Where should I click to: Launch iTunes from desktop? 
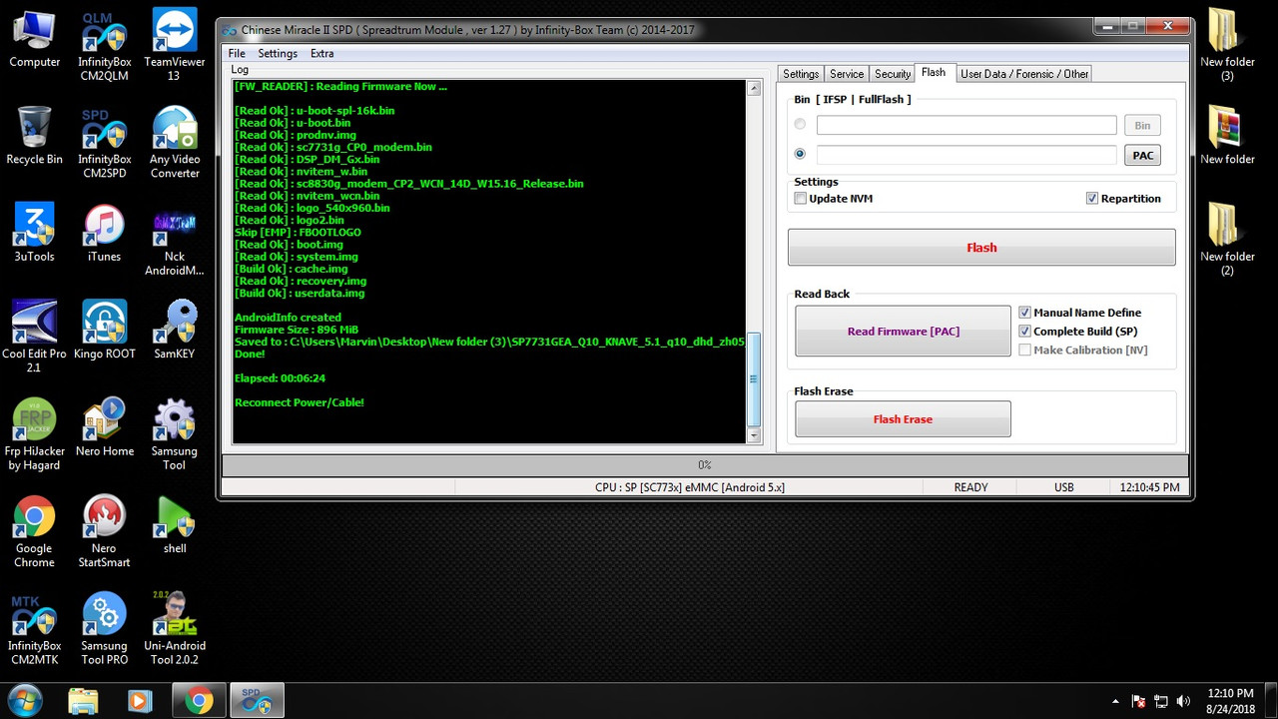click(x=104, y=234)
